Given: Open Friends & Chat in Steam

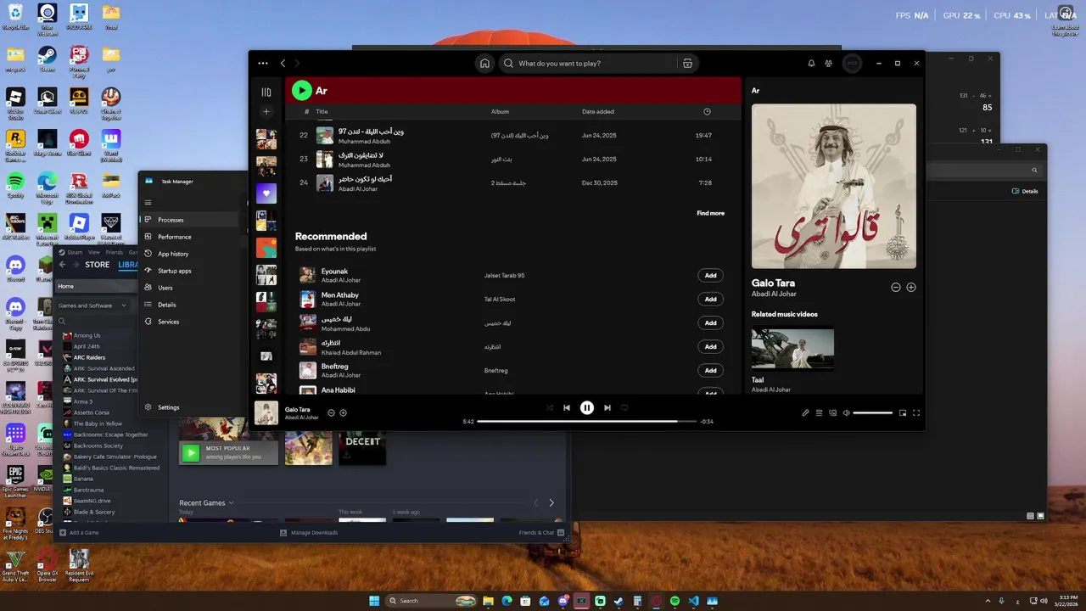Looking at the screenshot, I should click(540, 532).
